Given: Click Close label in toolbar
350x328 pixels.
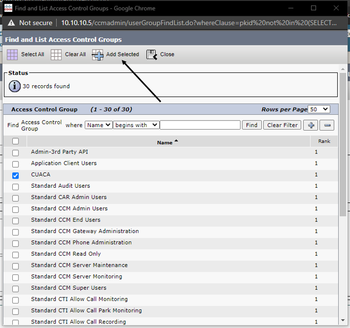Looking at the screenshot, I should pos(167,54).
